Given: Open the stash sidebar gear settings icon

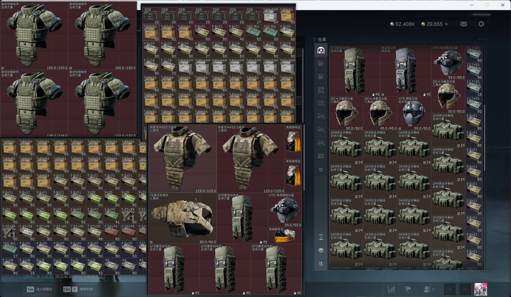Looking at the screenshot, I should (x=321, y=170).
